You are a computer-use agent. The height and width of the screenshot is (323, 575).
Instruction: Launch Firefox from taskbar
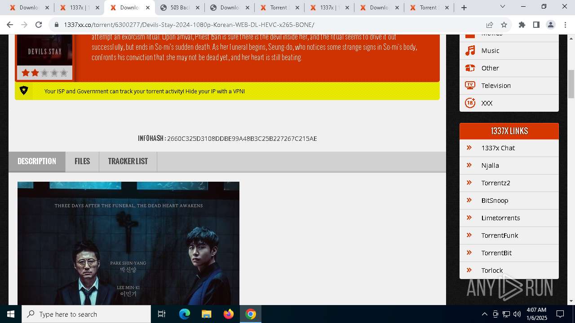coord(229,314)
